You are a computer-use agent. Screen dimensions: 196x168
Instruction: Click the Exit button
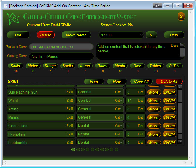click(x=18, y=35)
